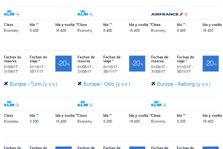Click the -20% badge in the first card

tap(64, 63)
